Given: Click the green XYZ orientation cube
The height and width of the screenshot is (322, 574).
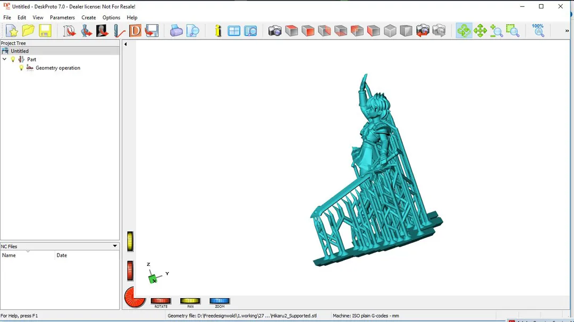Looking at the screenshot, I should click(x=153, y=279).
